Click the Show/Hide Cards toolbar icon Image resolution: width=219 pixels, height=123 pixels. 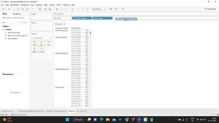(x=111, y=9)
